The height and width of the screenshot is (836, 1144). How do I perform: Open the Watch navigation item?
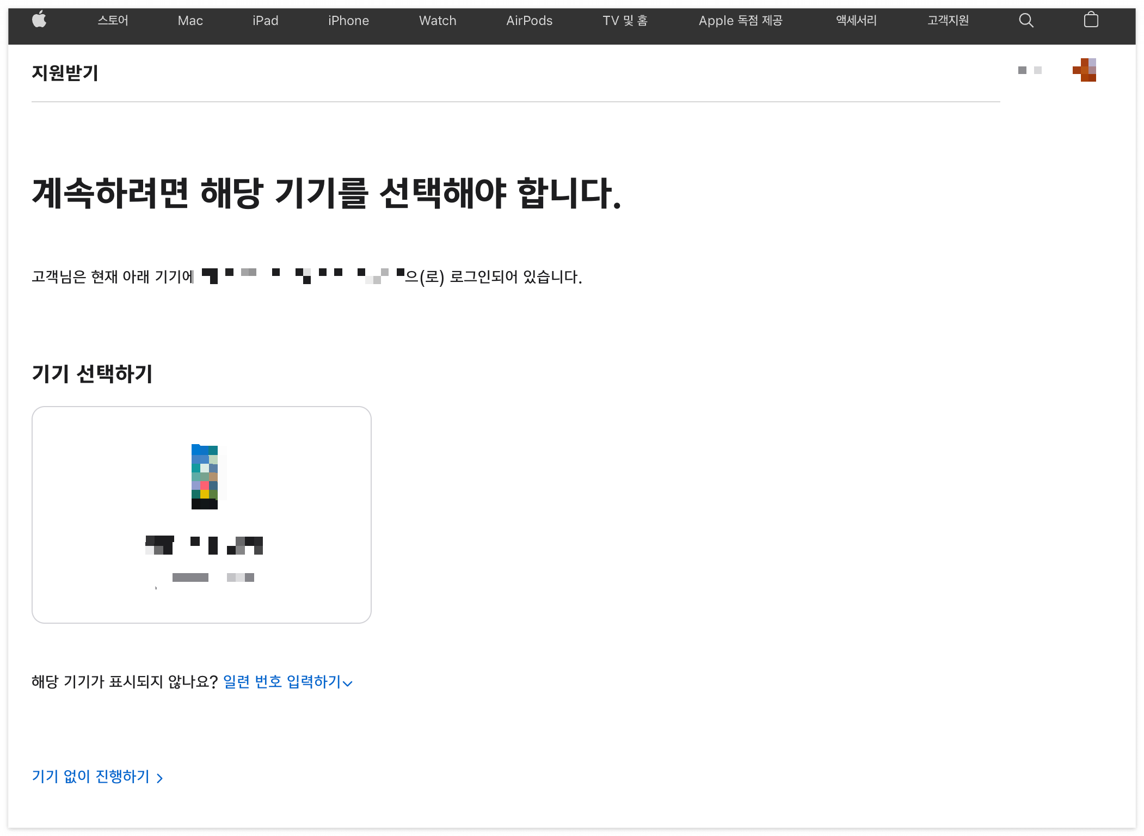pos(438,21)
